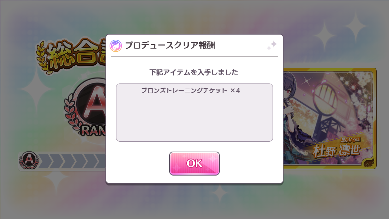Click the pink OK button
Screen dimensions: 389x219
(194, 164)
